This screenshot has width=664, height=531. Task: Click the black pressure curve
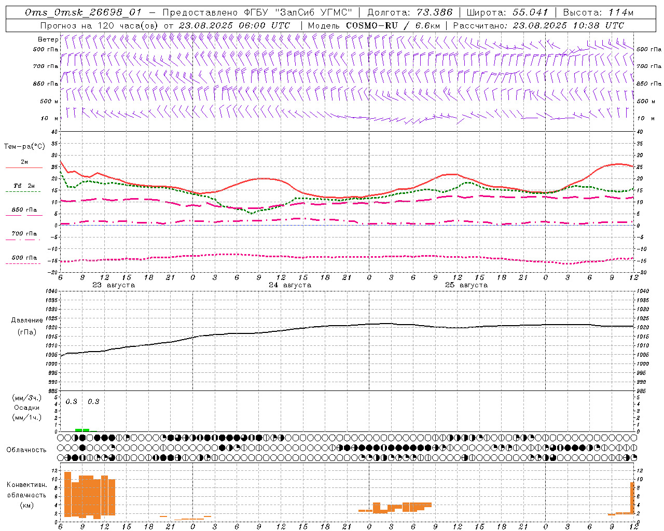(x=348, y=325)
